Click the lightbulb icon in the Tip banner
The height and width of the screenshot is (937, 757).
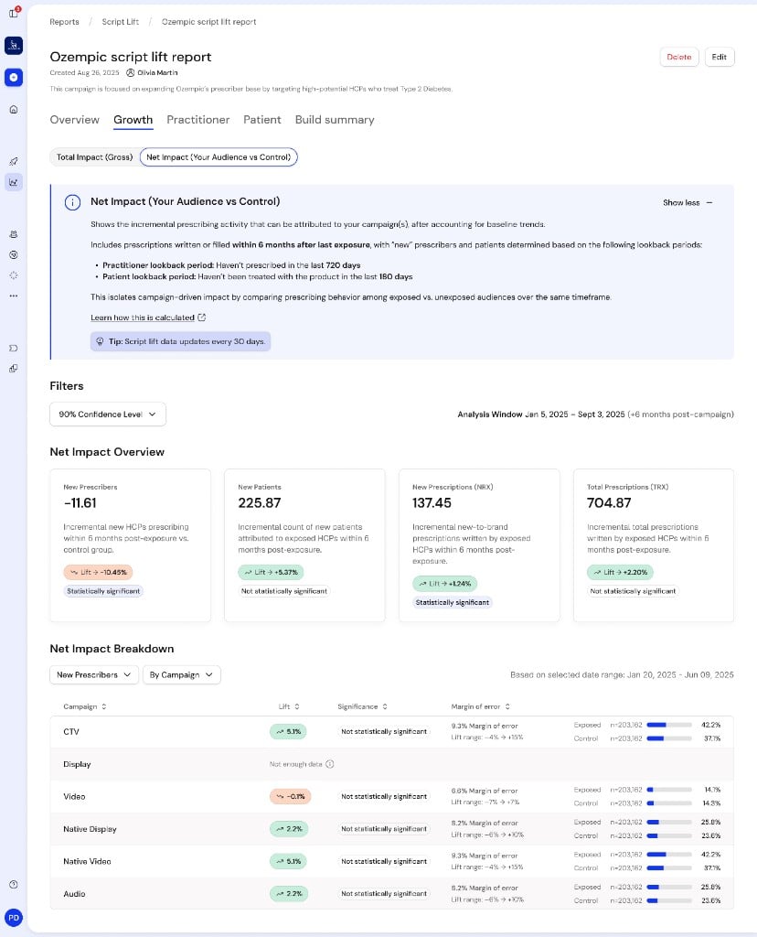[x=101, y=342]
